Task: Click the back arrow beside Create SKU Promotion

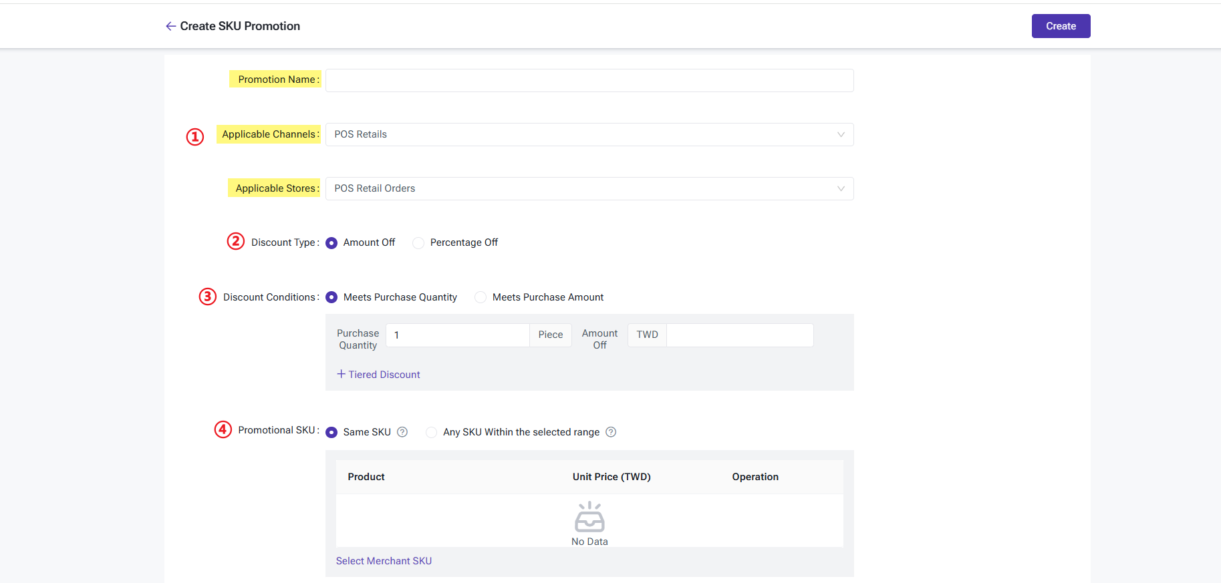Action: coord(170,26)
